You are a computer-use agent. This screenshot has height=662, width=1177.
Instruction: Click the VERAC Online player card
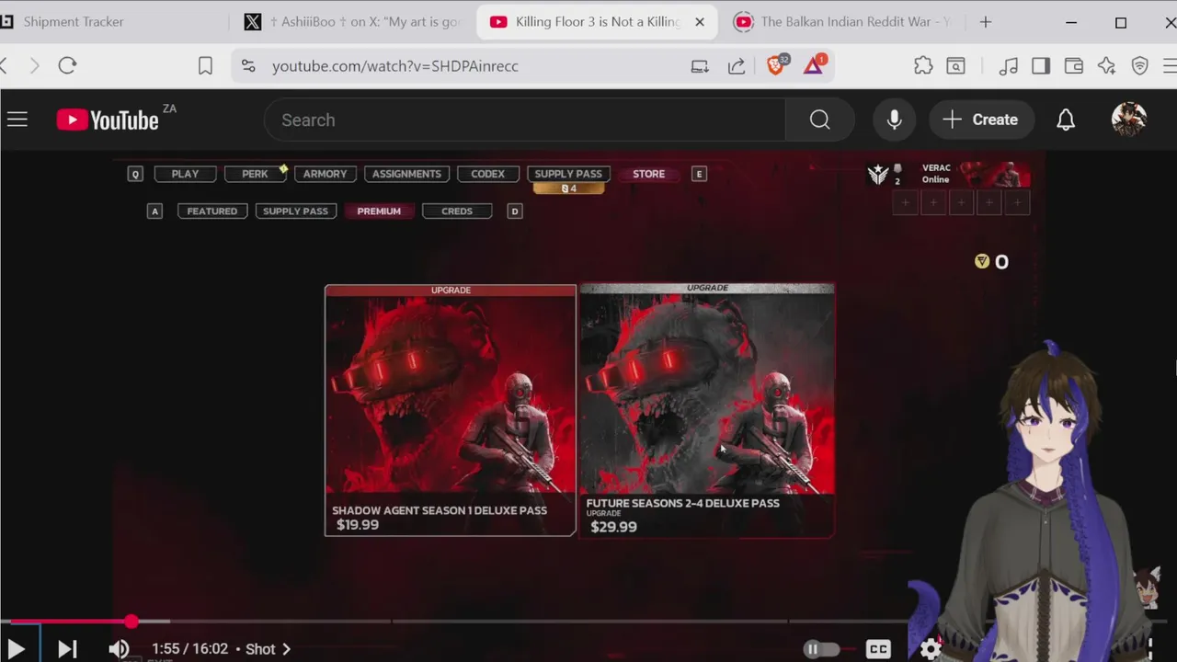[x=949, y=174]
